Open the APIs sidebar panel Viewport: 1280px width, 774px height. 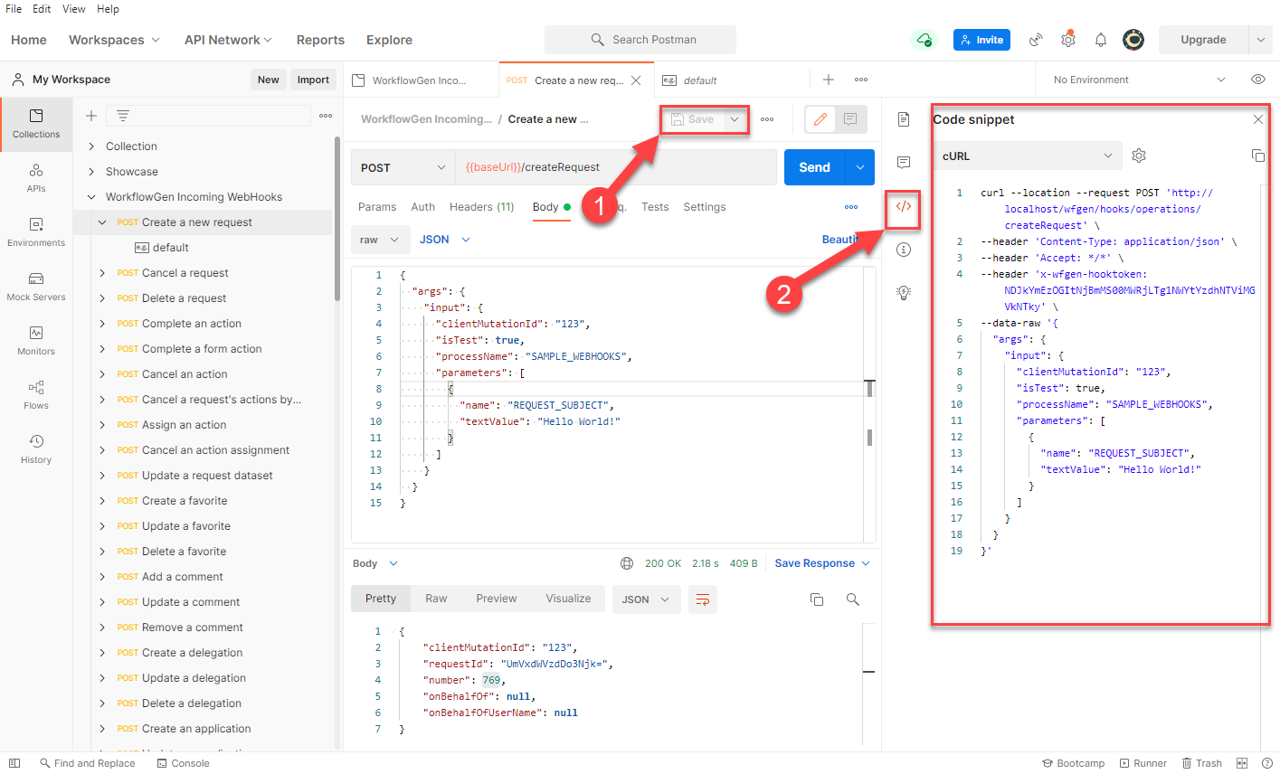(36, 178)
